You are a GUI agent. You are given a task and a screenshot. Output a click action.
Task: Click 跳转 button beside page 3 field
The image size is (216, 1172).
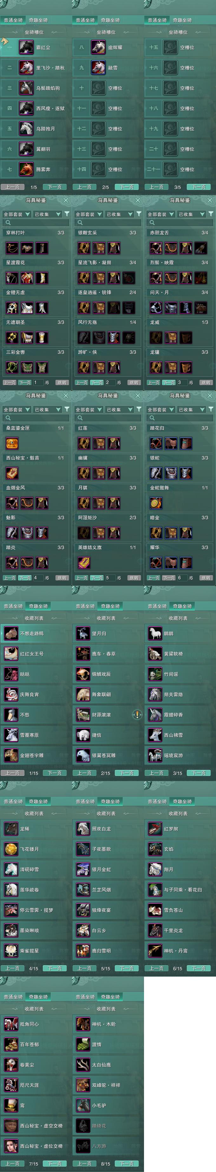(x=206, y=383)
